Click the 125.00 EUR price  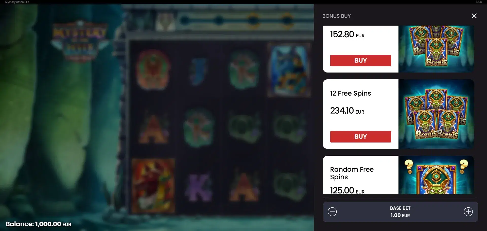point(347,190)
